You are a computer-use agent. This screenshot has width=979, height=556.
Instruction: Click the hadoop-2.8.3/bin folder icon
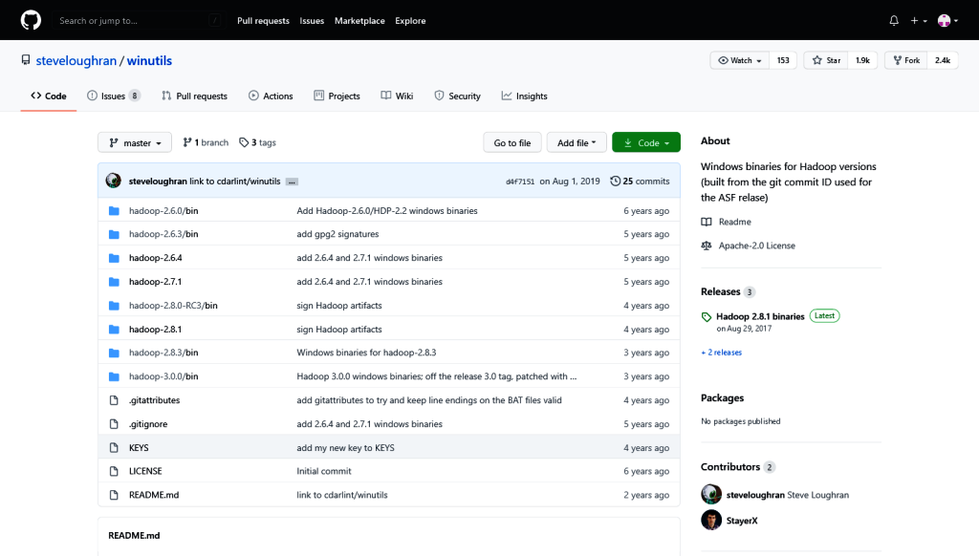pos(114,353)
